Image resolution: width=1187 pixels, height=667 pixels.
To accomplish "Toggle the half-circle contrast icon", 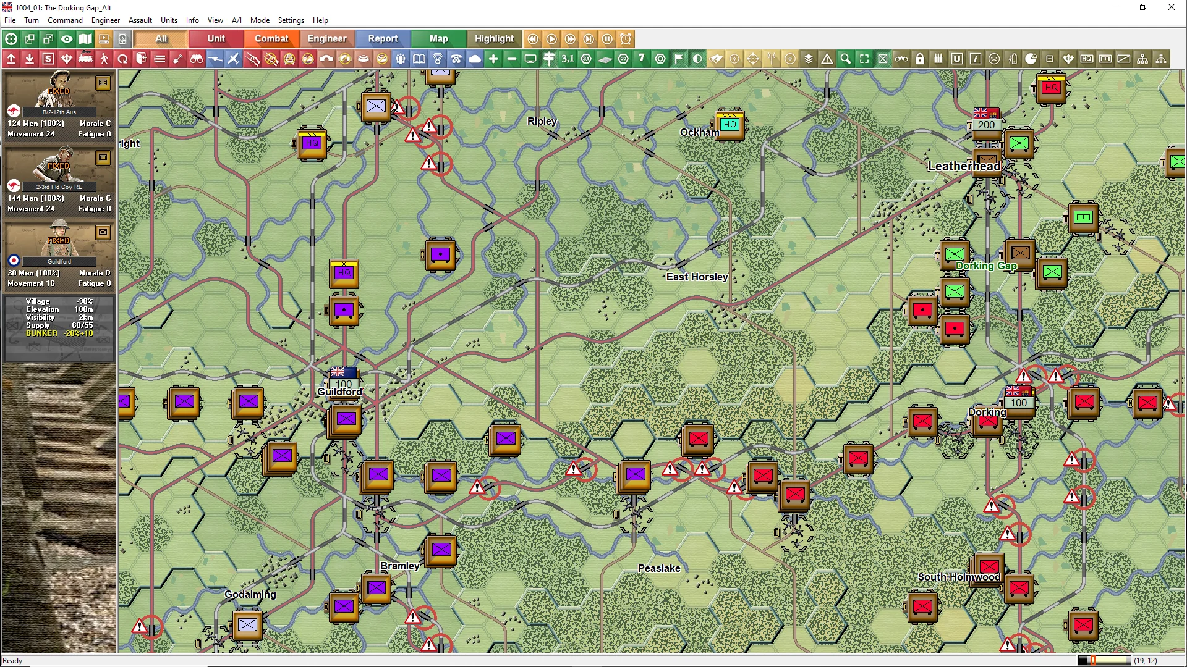I will click(x=697, y=59).
